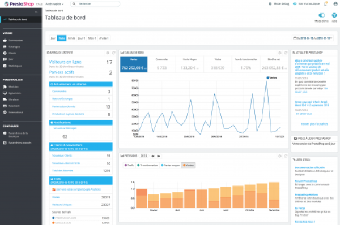The height and width of the screenshot is (225, 340).
Task: Open Paniers abandonnés pending link
Action: click(x=63, y=106)
